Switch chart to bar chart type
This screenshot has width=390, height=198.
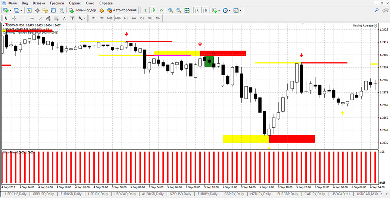tap(145, 10)
